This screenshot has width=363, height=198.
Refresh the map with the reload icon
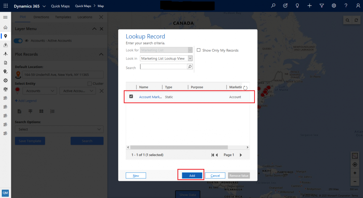click(356, 20)
